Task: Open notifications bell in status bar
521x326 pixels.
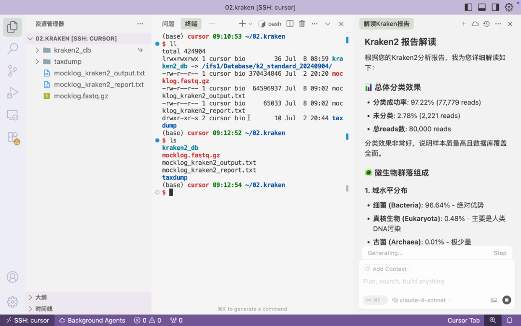Action: coord(509,320)
